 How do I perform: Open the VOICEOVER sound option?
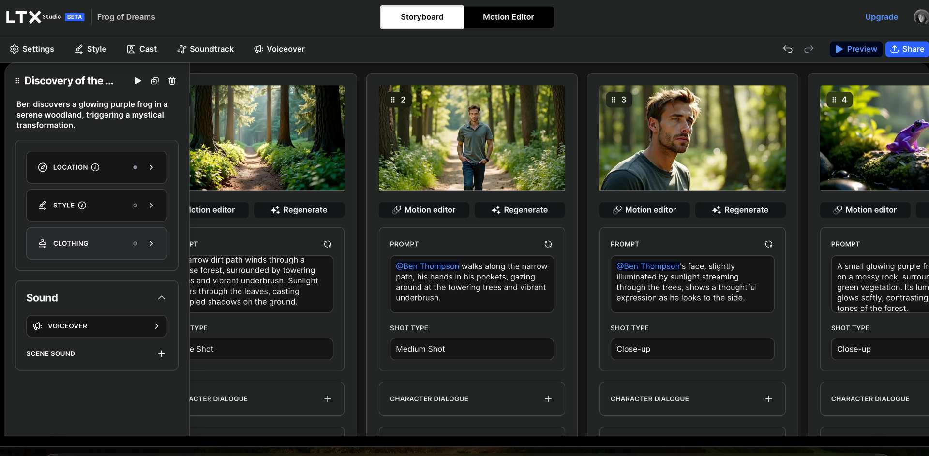click(x=97, y=326)
